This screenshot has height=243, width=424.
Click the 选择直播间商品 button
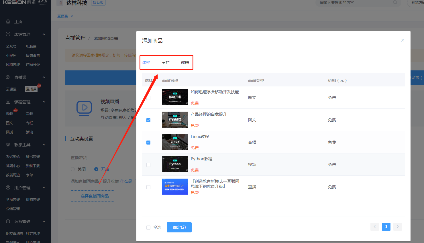(92, 196)
